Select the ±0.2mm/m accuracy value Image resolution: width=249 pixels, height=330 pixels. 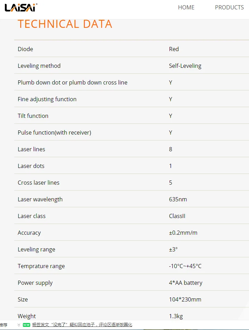coord(183,233)
